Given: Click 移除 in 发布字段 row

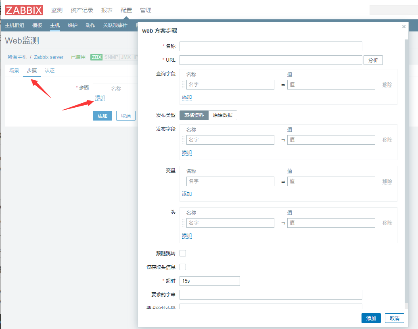Looking at the screenshot, I should click(387, 140).
